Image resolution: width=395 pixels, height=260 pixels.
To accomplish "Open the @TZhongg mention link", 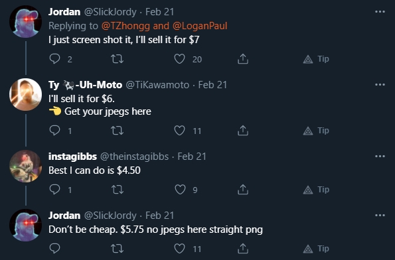I will (125, 26).
